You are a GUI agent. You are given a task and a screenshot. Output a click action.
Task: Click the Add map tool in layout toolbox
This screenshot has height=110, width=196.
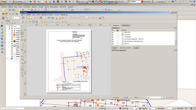pyautogui.click(x=22, y=43)
